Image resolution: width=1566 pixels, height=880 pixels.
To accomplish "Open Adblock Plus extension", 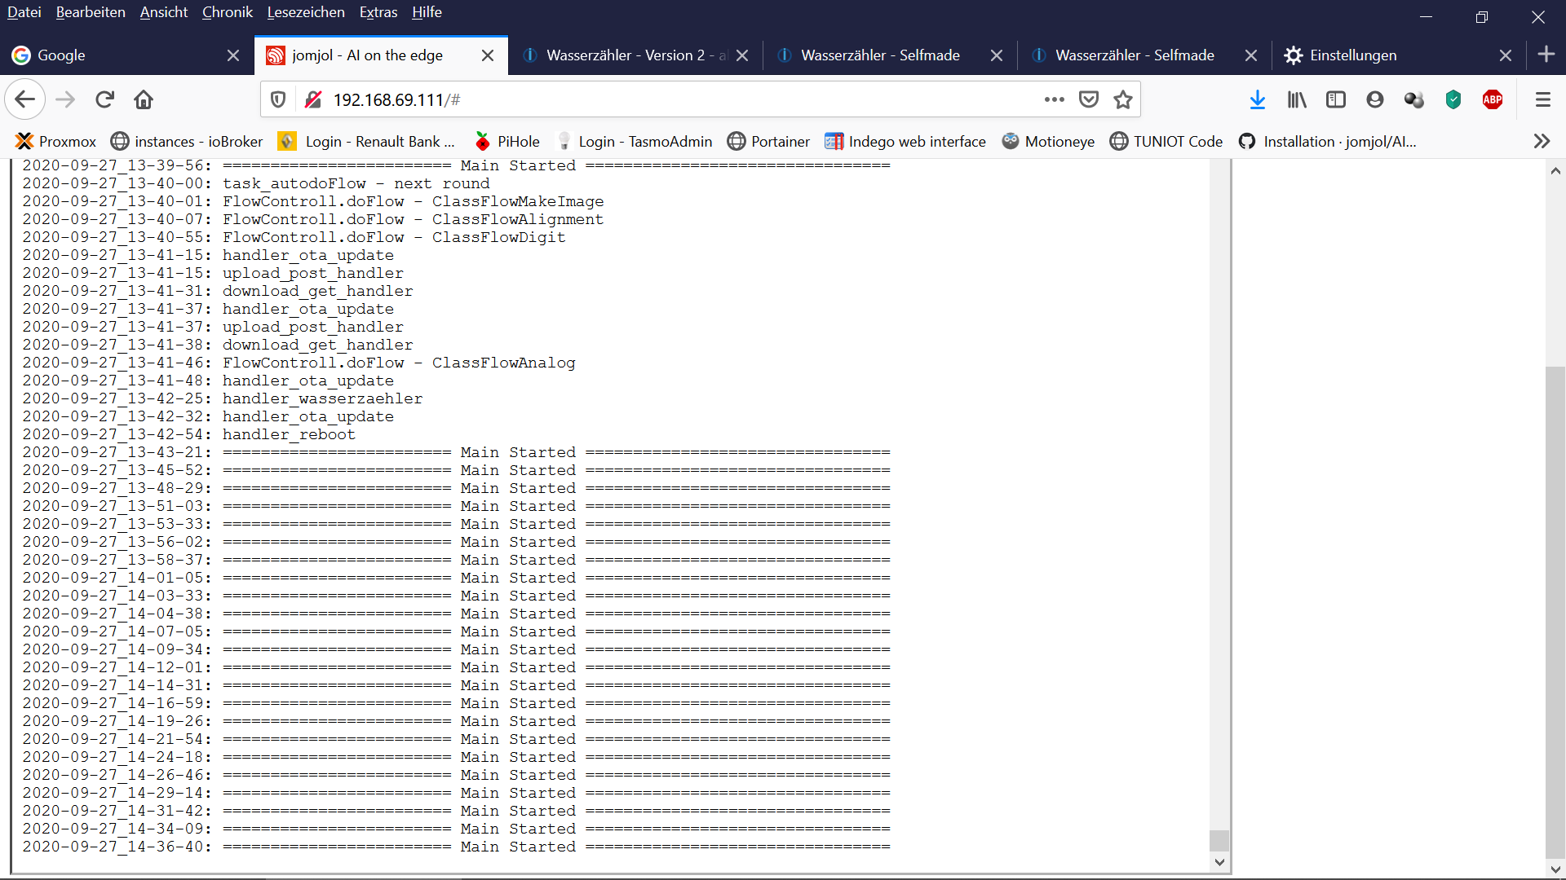I will (x=1493, y=99).
